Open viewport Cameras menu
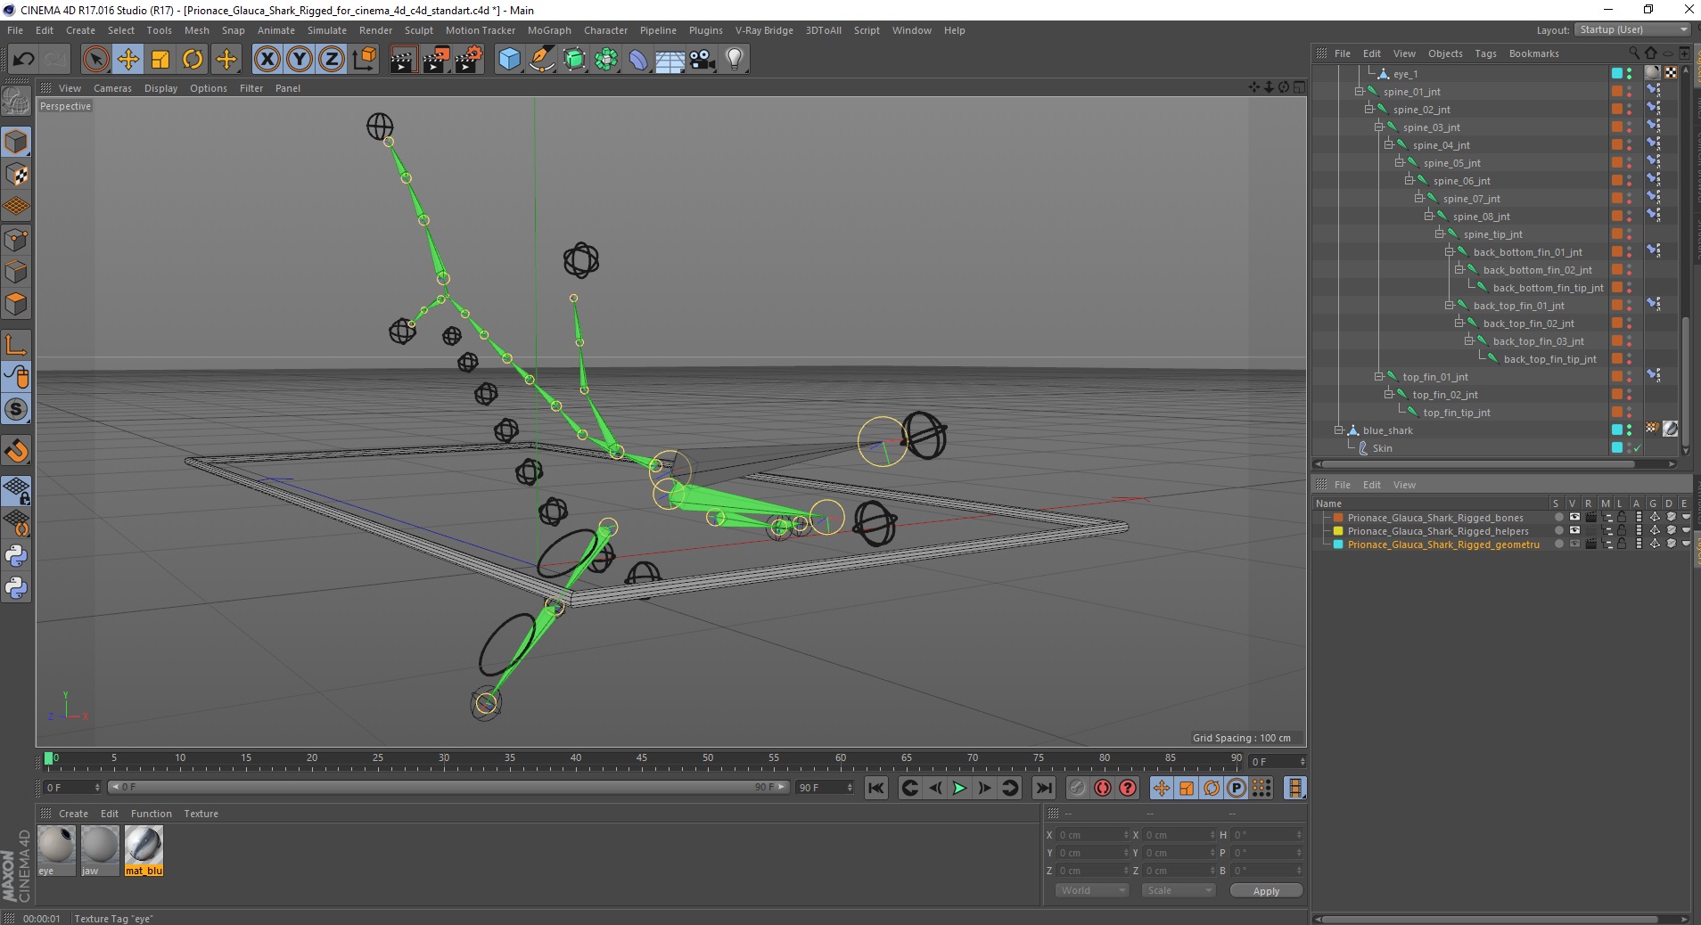This screenshot has width=1701, height=925. point(112,88)
